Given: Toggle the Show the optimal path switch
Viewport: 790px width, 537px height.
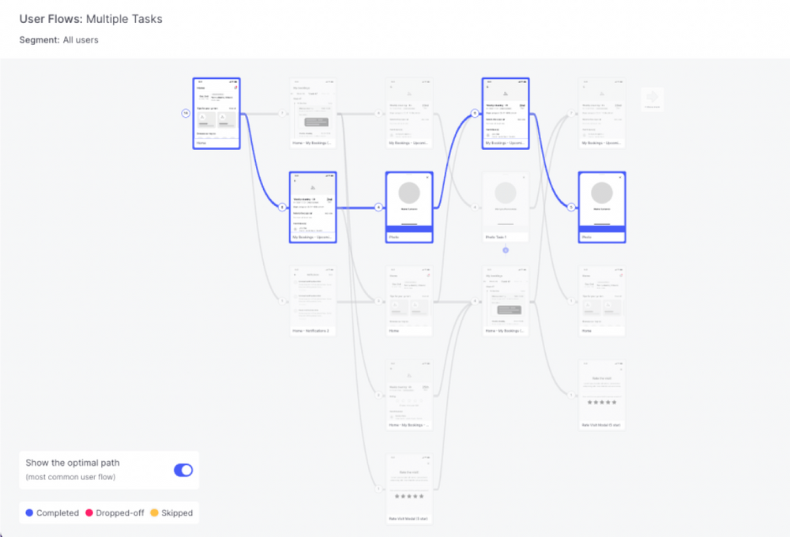Looking at the screenshot, I should tap(182, 470).
